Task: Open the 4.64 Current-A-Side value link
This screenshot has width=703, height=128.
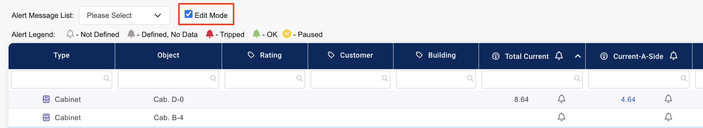Action: 628,99
